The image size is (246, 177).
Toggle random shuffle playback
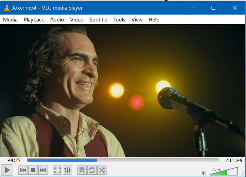click(x=102, y=170)
